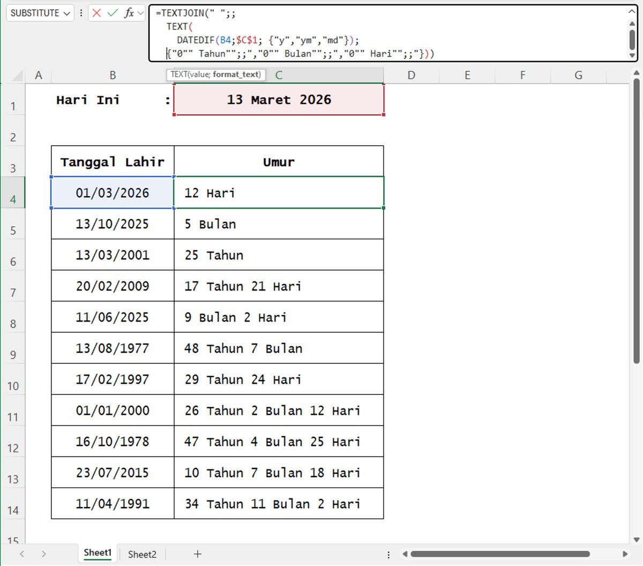Image resolution: width=643 pixels, height=566 pixels.
Task: Select cell with date 23/07/2015
Action: 113,473
